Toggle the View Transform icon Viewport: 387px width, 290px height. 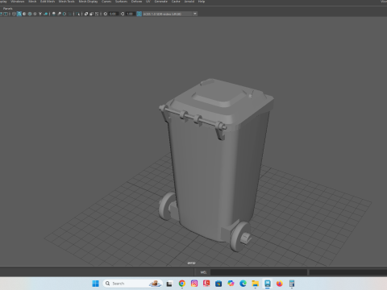[139, 14]
